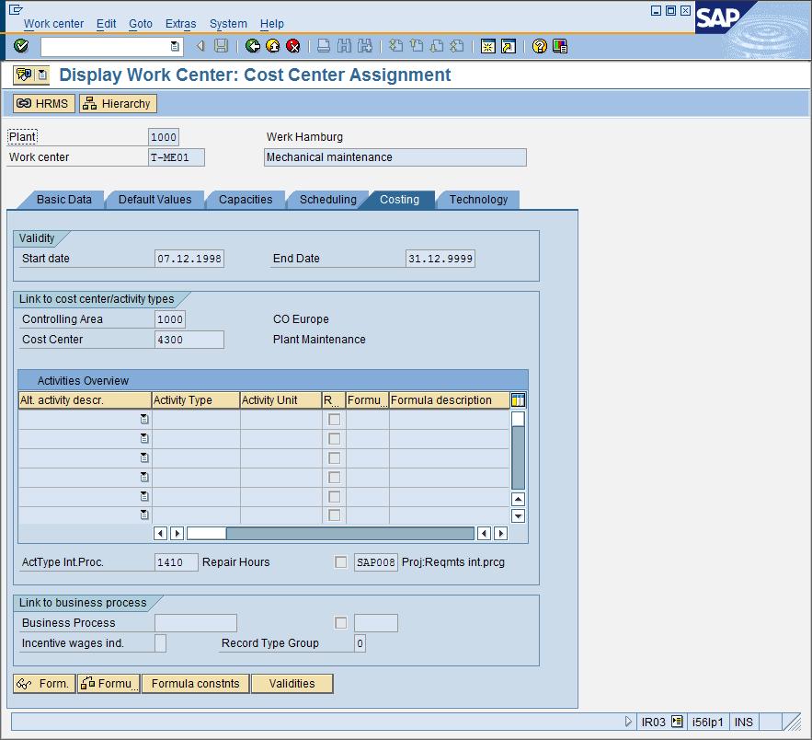The height and width of the screenshot is (740, 812).
Task: Open the sixth row Alt. activity descr. dropdown
Action: [x=144, y=515]
